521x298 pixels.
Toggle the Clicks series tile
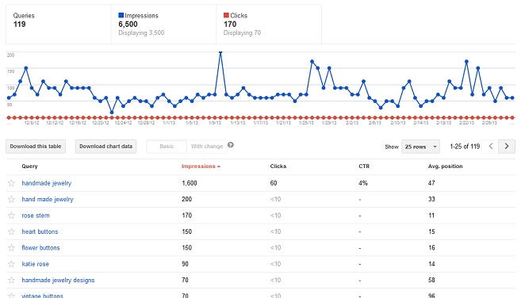[x=269, y=24]
